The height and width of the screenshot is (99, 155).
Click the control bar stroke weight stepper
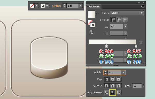tap(65, 6)
